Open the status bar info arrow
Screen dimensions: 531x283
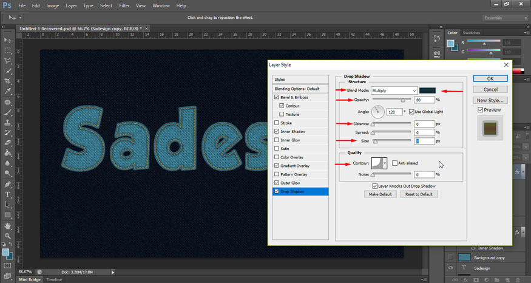tap(113, 272)
